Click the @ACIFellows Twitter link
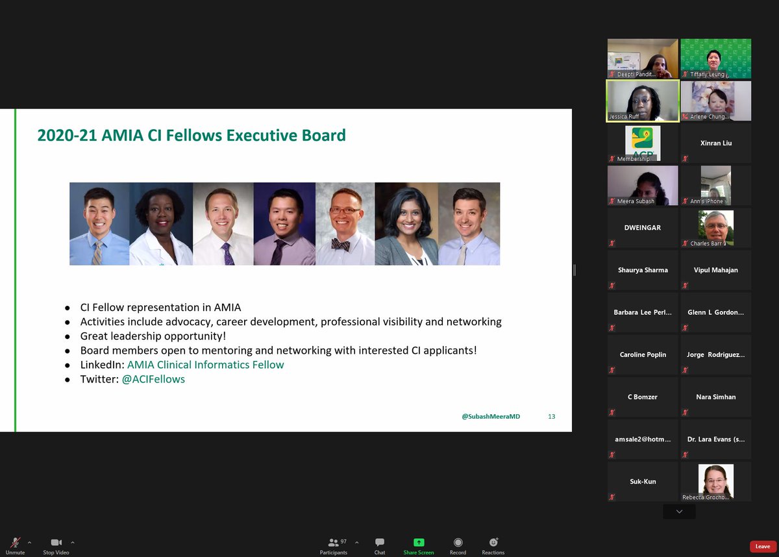779x557 pixels. [x=153, y=379]
